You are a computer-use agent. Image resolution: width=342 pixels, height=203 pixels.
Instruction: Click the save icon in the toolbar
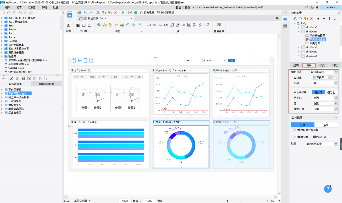click(79, 13)
